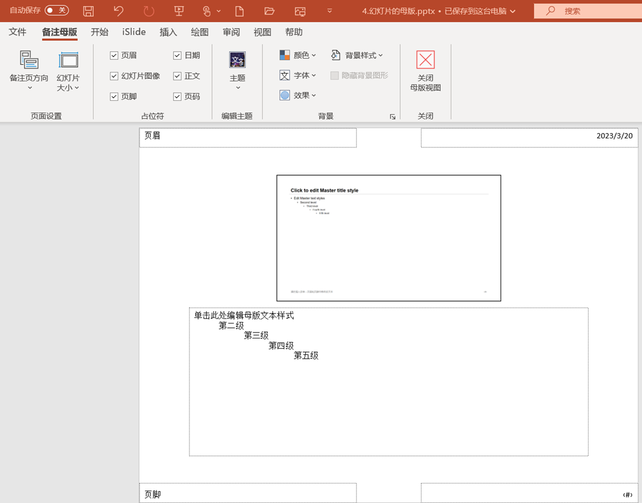Disable the 日期 checkbox
642x503 pixels.
coord(177,55)
